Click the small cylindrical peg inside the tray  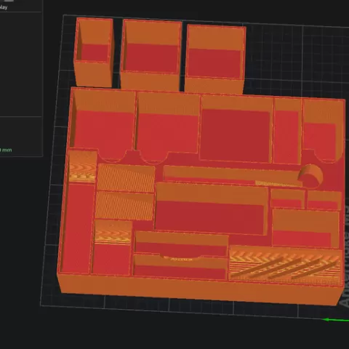pyautogui.click(x=310, y=176)
